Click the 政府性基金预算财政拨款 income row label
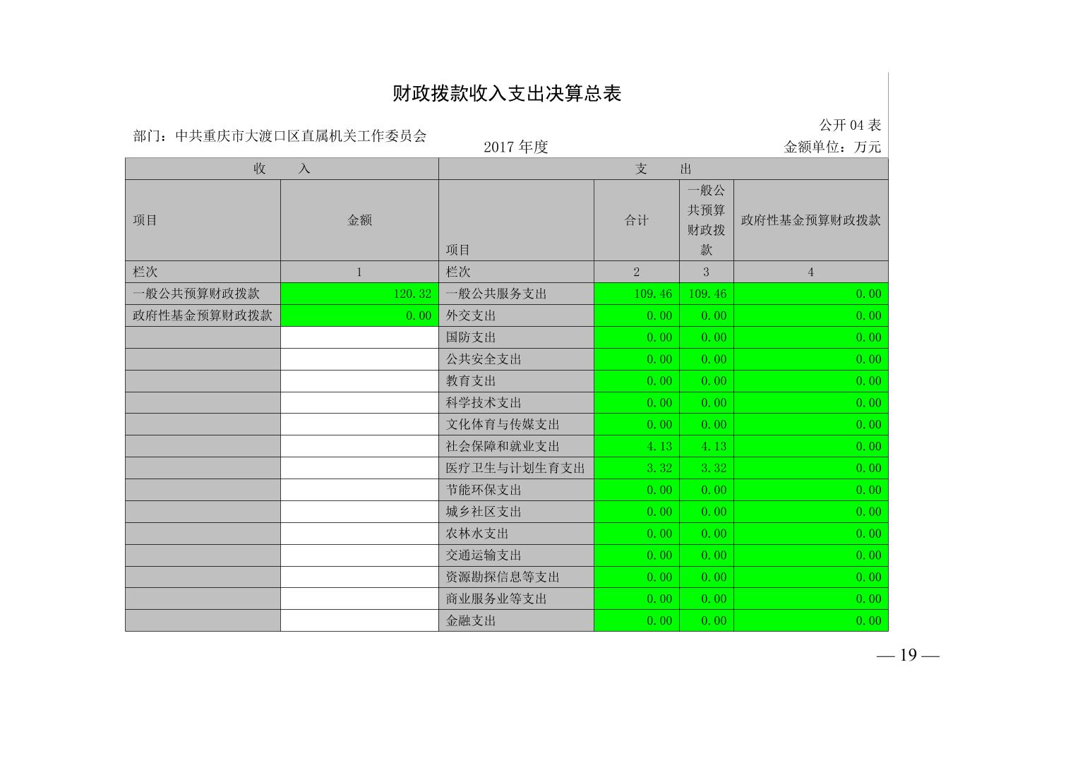Image resolution: width=1073 pixels, height=758 pixels. [x=203, y=316]
